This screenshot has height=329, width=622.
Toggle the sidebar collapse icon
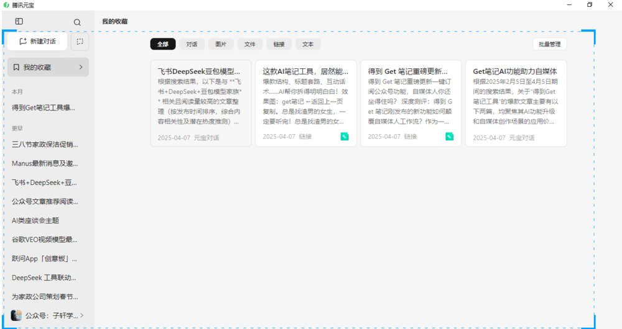click(x=19, y=22)
